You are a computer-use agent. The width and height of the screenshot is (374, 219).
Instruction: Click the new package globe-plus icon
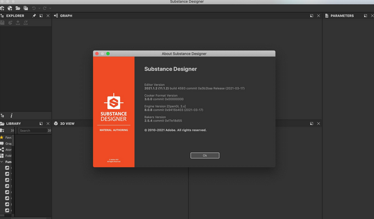[x=10, y=8]
